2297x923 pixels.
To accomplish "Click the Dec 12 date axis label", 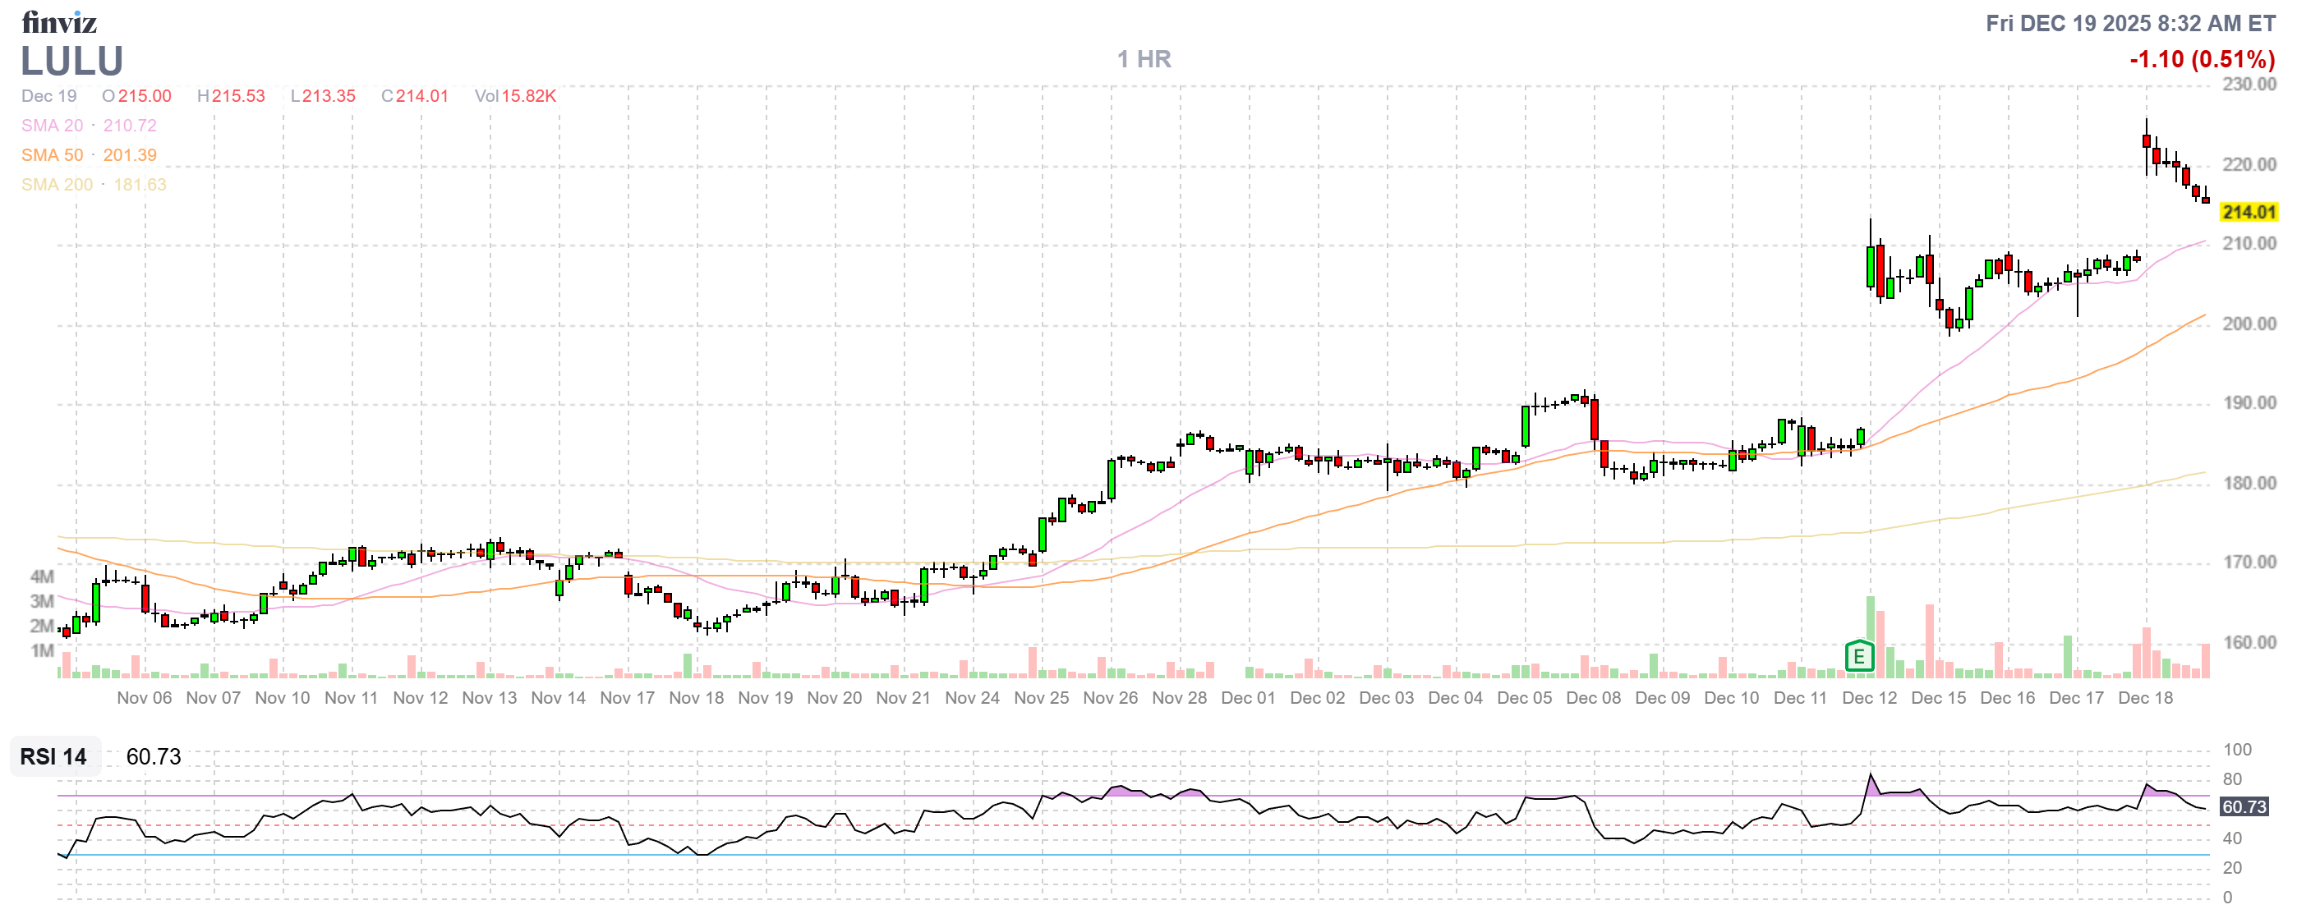I will [x=1869, y=698].
